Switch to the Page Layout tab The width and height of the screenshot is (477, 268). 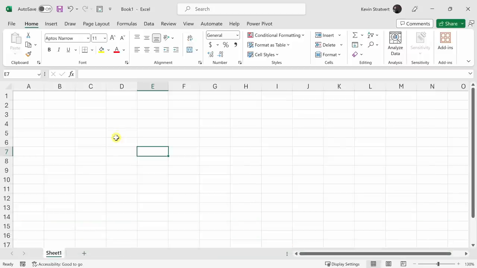(96, 23)
